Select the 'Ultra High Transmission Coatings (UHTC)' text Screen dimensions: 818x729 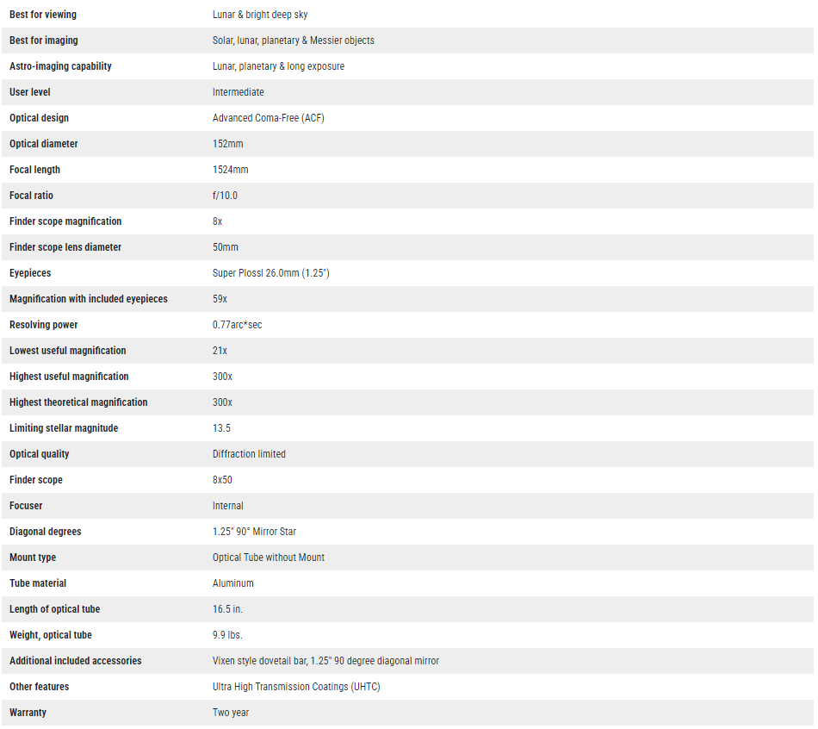[x=296, y=687]
